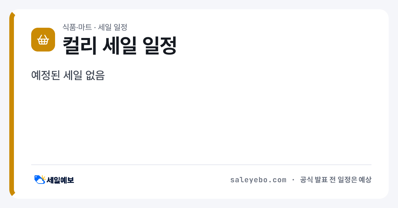
Task: Click the orange accent bar on card edge
Action: [12, 104]
